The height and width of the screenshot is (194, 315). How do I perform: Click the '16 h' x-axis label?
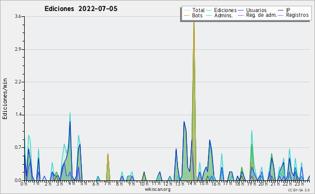point(216,184)
